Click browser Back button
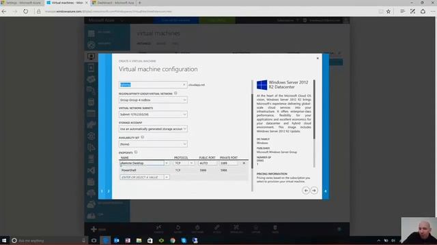This screenshot has height=245, width=437. (x=4, y=12)
